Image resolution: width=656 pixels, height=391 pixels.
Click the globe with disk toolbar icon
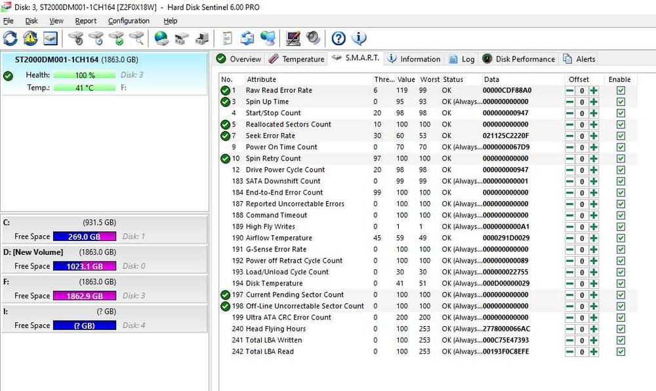[161, 39]
